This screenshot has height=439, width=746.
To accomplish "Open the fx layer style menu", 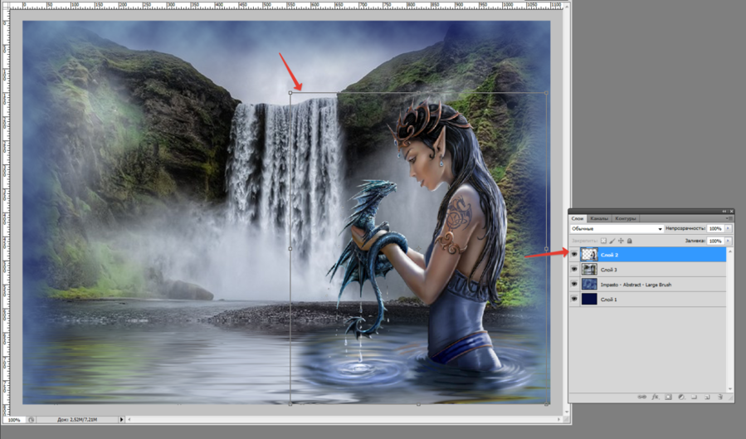I will (x=655, y=397).
